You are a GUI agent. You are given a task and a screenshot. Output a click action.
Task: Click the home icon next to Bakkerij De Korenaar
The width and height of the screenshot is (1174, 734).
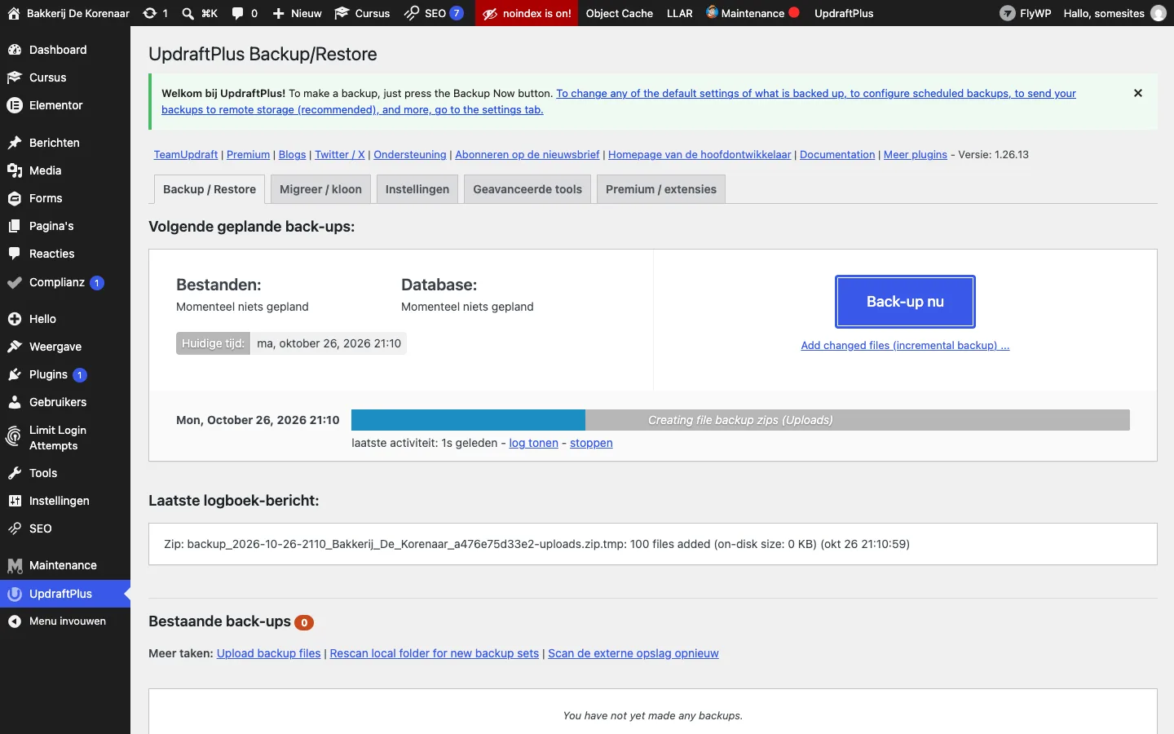pyautogui.click(x=14, y=13)
